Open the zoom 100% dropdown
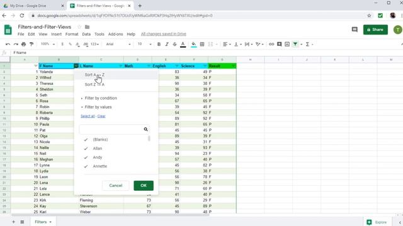 [48, 45]
